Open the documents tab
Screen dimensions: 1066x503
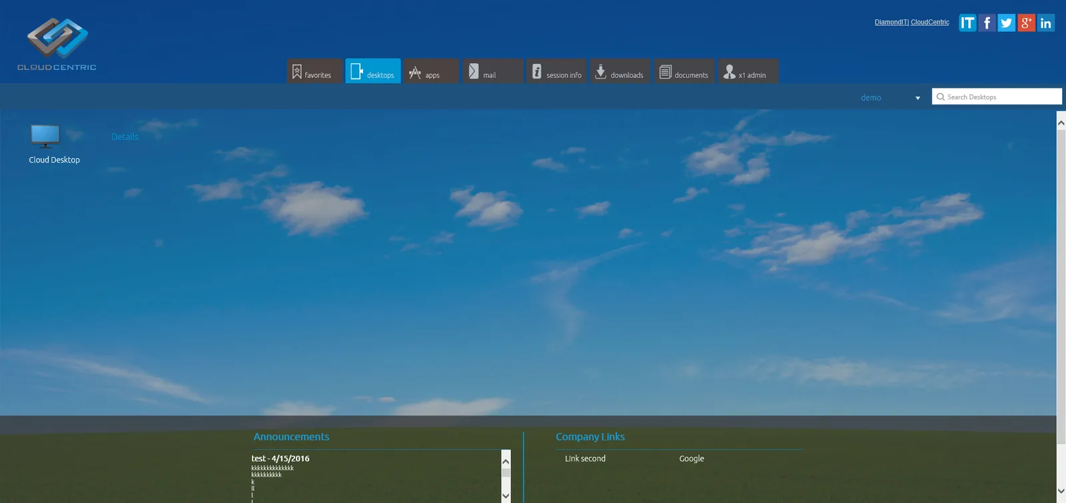point(684,71)
